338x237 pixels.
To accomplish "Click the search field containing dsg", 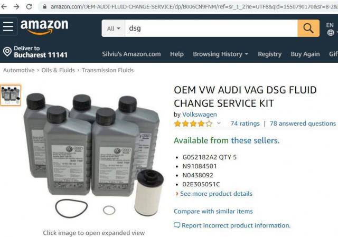I will [x=211, y=28].
